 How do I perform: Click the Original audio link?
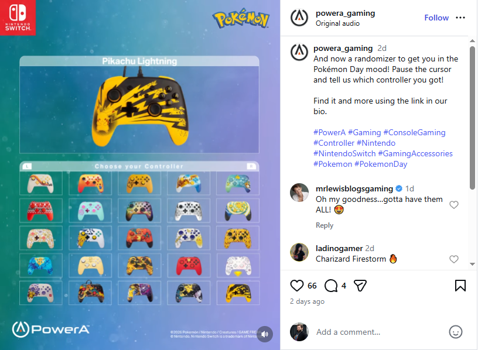tap(337, 23)
